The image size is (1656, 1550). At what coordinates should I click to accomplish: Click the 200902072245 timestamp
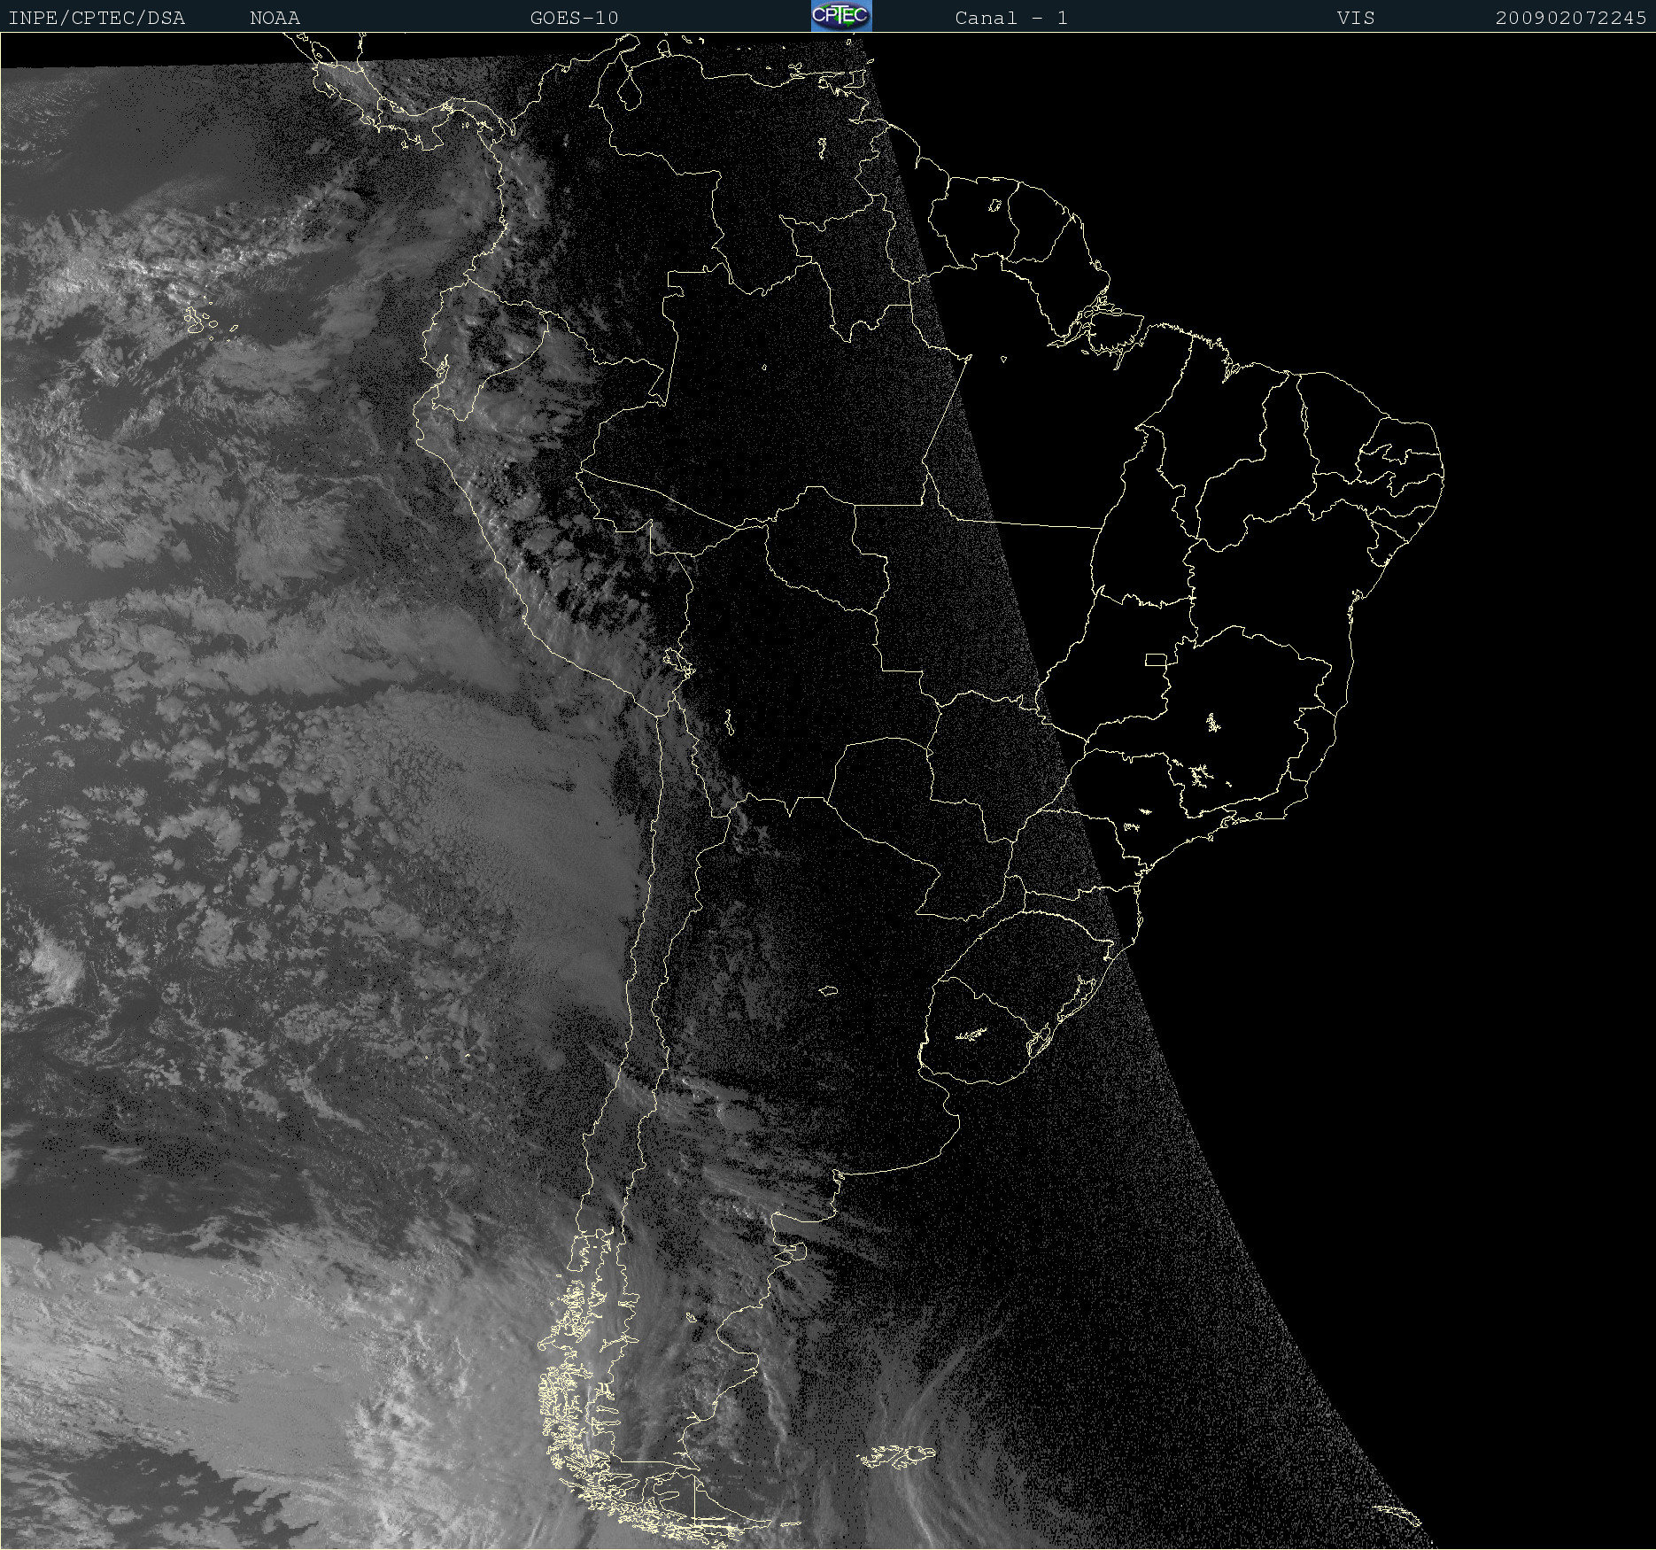1571,18
